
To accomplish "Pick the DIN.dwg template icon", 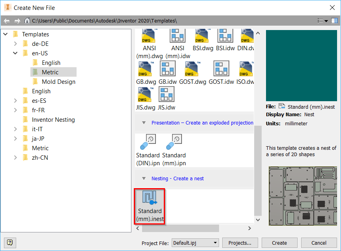I will coord(247,36).
